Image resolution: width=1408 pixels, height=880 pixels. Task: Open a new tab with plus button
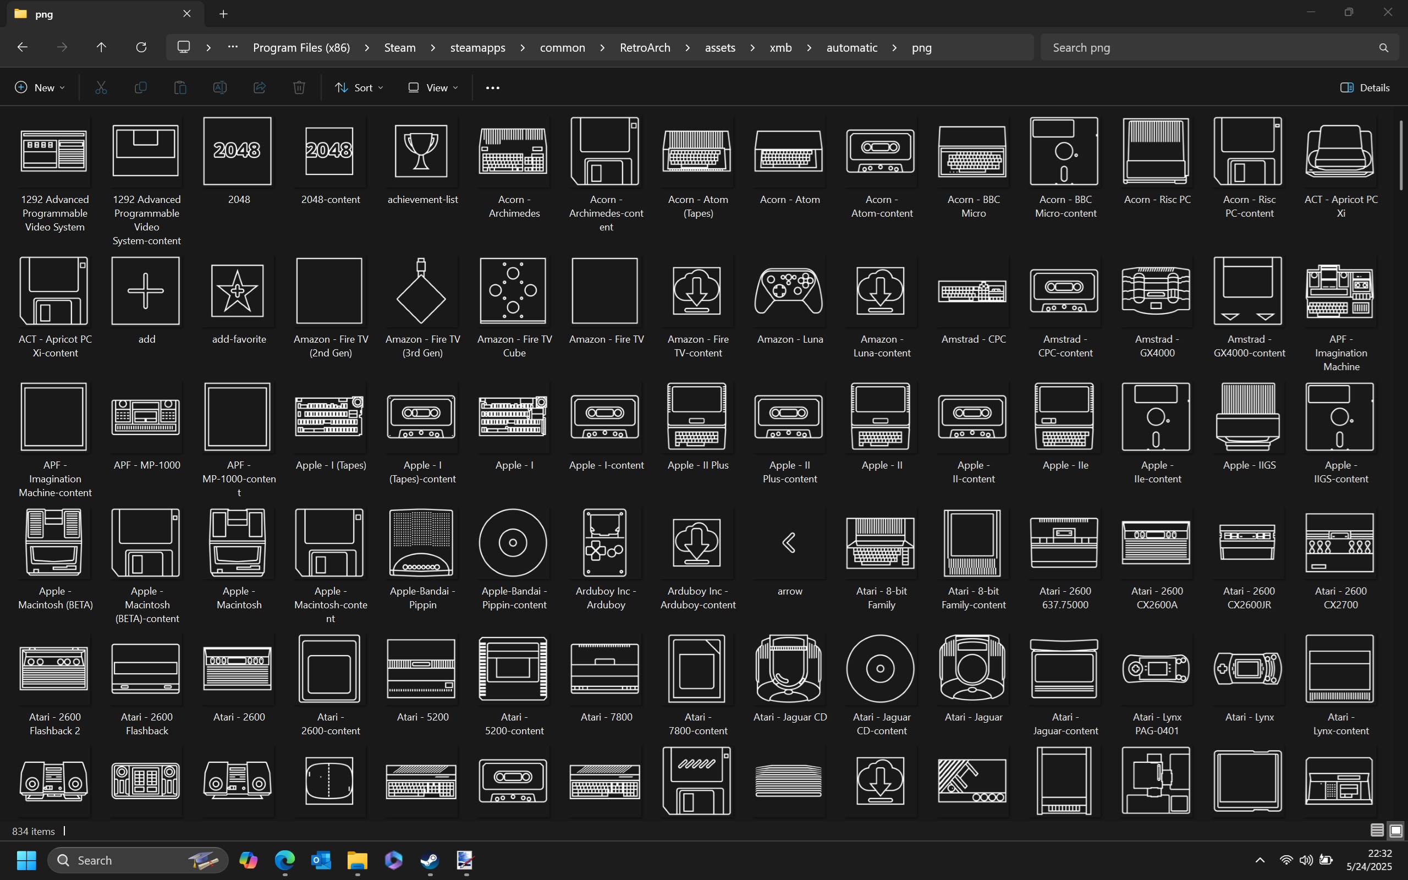[223, 14]
